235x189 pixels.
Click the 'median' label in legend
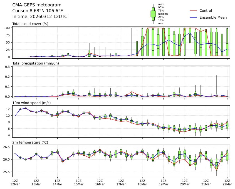(163, 14)
